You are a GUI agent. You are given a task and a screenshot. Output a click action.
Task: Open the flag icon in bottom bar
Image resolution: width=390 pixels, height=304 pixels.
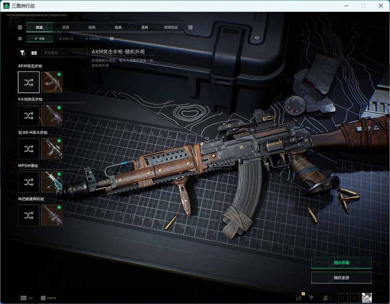(x=311, y=298)
